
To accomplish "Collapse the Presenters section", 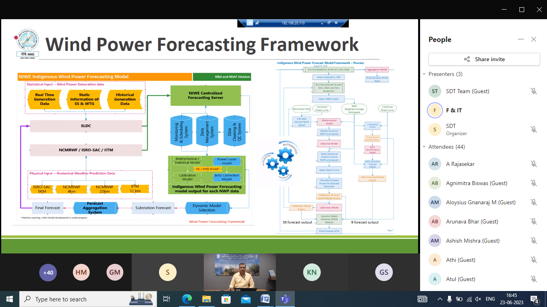I will pyautogui.click(x=424, y=74).
